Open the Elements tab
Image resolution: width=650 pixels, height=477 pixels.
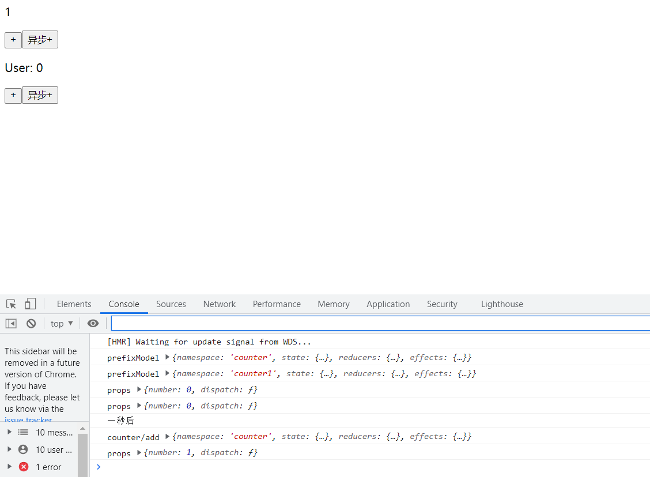pyautogui.click(x=74, y=304)
